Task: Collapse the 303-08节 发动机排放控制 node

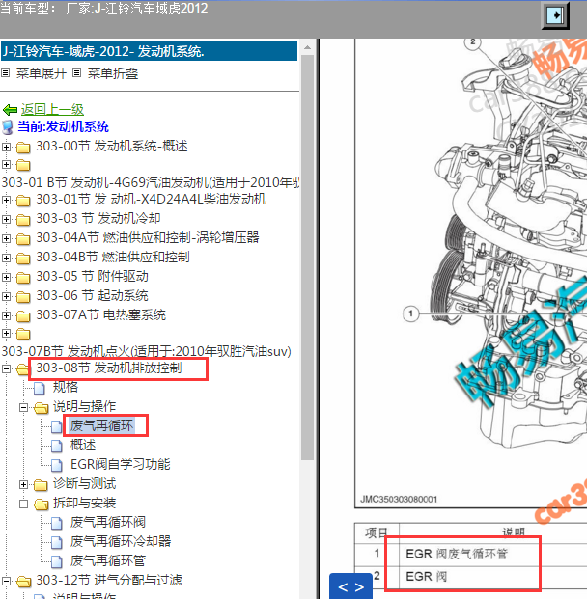Action: click(6, 368)
